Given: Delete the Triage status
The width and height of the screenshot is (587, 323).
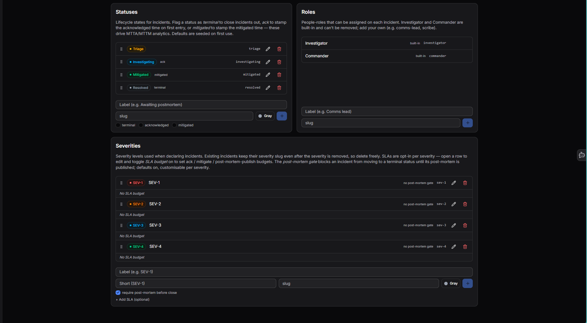Looking at the screenshot, I should [279, 49].
